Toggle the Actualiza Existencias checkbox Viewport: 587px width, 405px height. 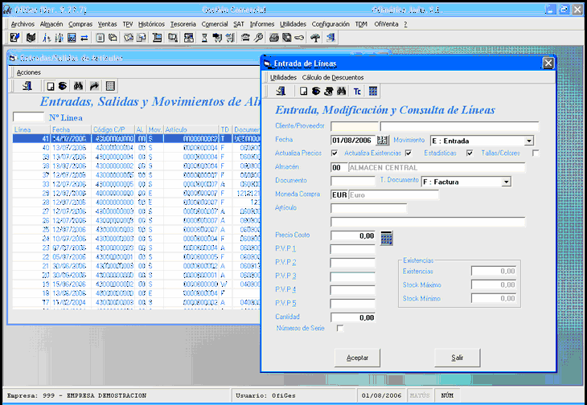click(408, 153)
